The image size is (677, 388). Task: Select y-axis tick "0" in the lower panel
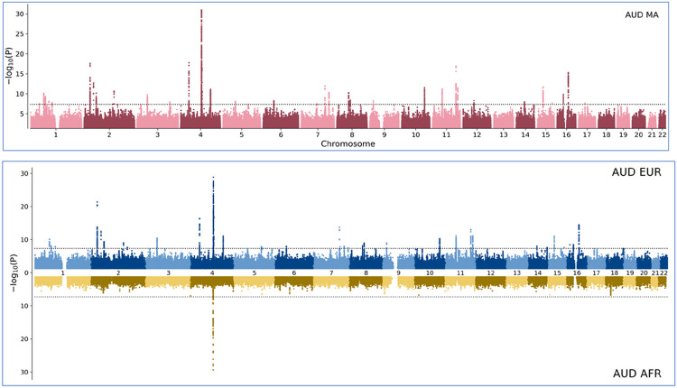tap(26, 273)
